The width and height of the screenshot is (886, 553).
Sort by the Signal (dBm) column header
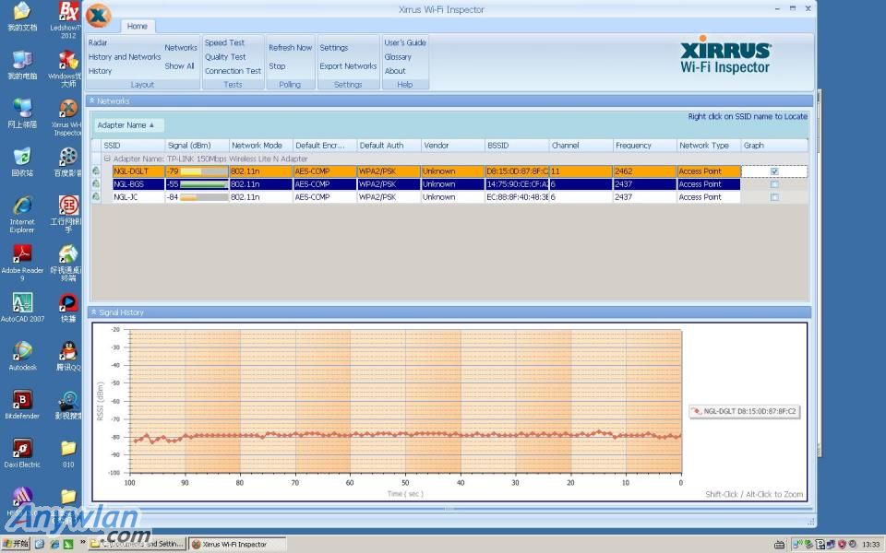[x=198, y=146]
